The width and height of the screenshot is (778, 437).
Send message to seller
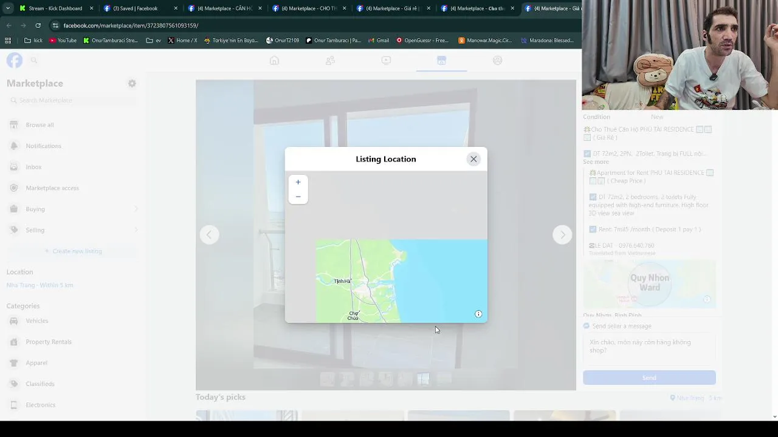tap(649, 378)
